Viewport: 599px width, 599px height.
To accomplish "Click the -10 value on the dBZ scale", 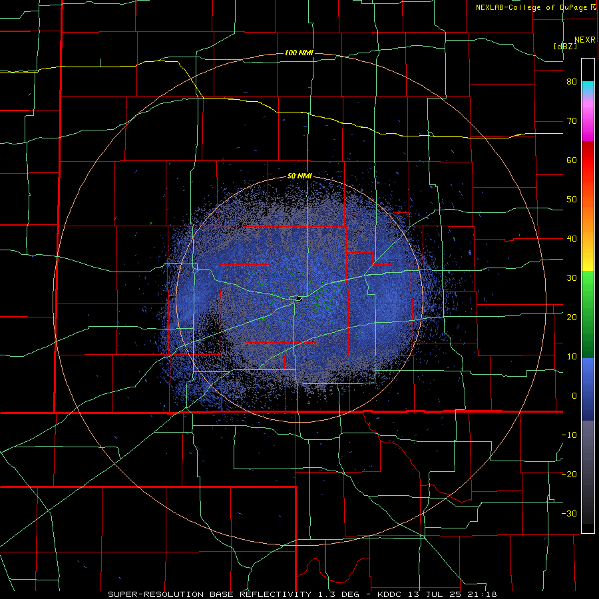I will click(x=569, y=435).
